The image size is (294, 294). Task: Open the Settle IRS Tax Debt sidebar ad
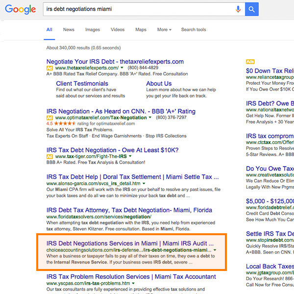pyautogui.click(x=270, y=234)
